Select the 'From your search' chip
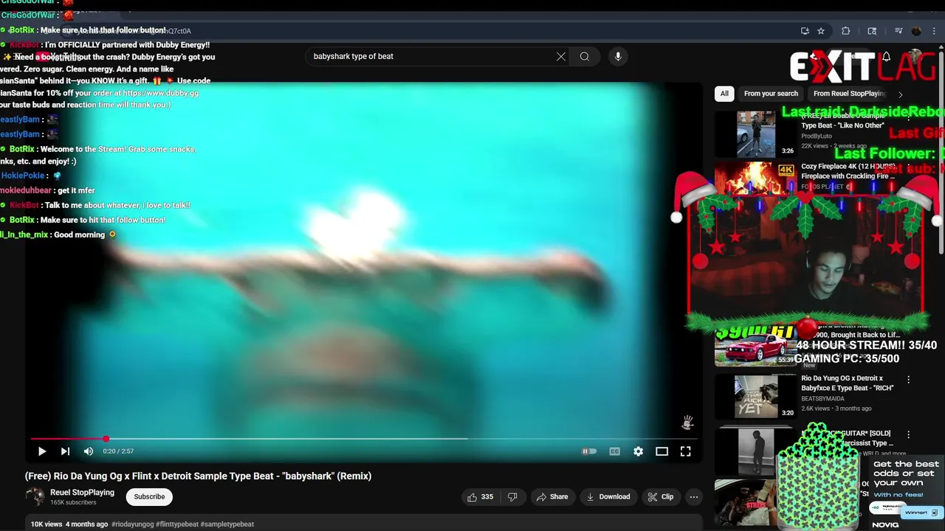This screenshot has width=945, height=531. (771, 94)
